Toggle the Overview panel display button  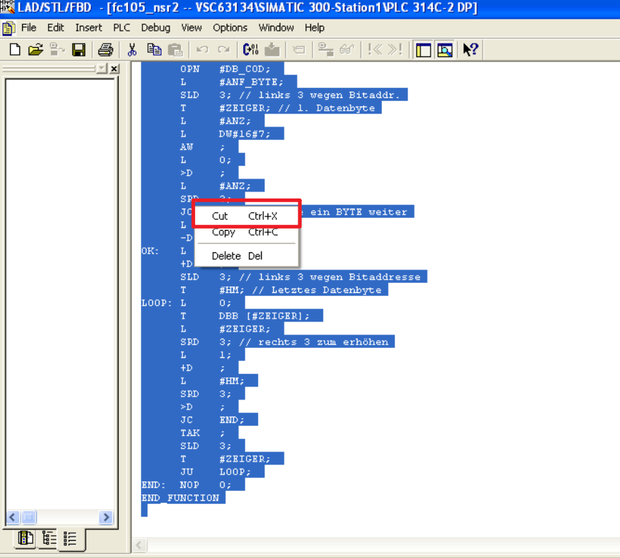click(424, 49)
